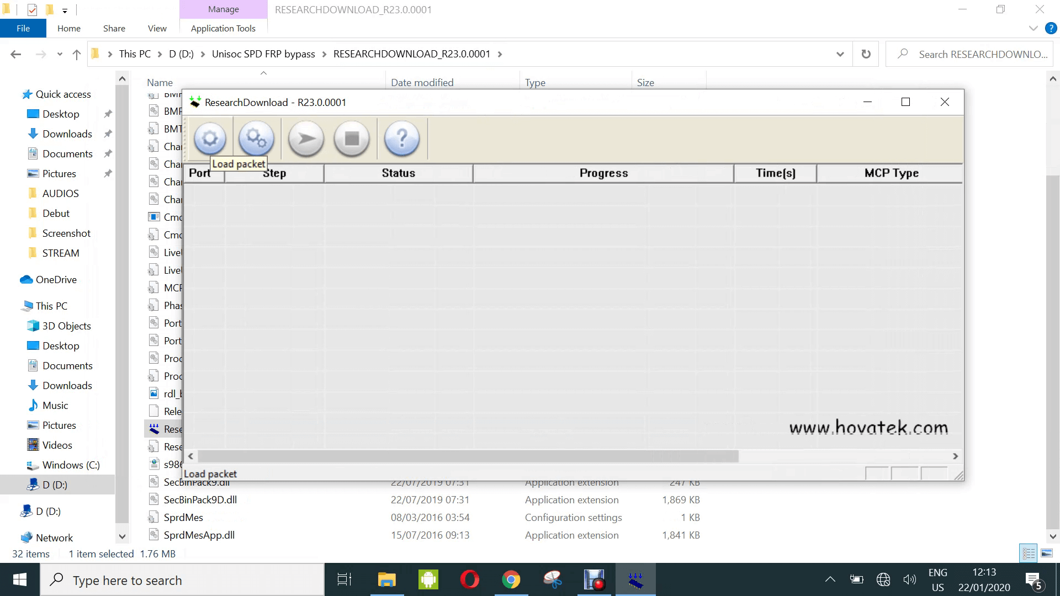The image size is (1060, 596).
Task: Open Help via the question mark icon
Action: pyautogui.click(x=401, y=139)
